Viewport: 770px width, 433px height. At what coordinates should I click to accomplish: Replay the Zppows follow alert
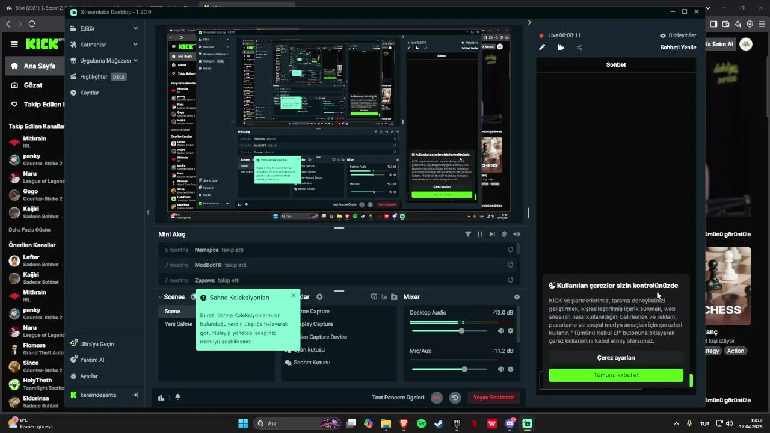510,280
